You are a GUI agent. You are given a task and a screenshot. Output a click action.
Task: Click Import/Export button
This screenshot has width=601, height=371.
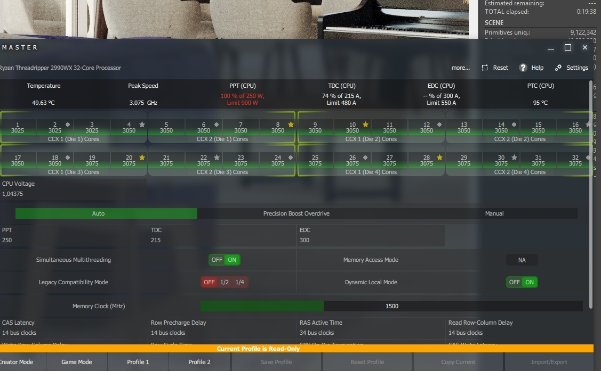click(549, 362)
